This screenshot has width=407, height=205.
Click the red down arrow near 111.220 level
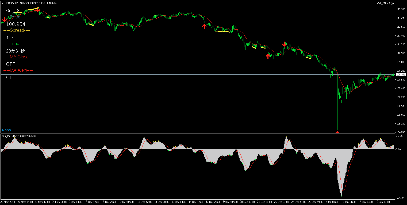pos(284,44)
